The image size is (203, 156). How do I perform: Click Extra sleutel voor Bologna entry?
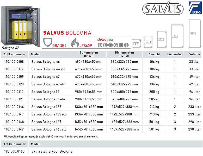click(x=52, y=151)
